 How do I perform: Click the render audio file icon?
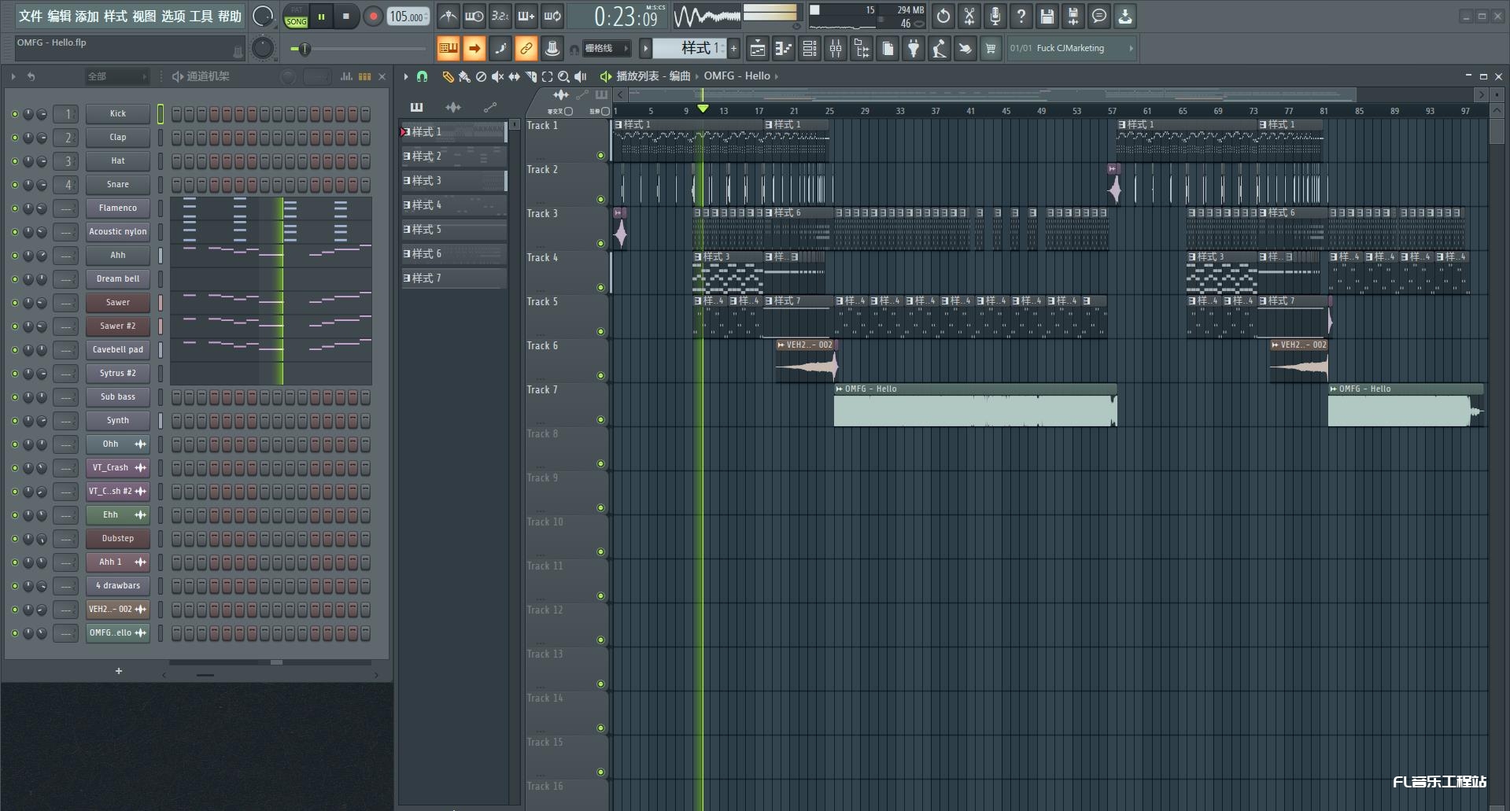point(1073,16)
